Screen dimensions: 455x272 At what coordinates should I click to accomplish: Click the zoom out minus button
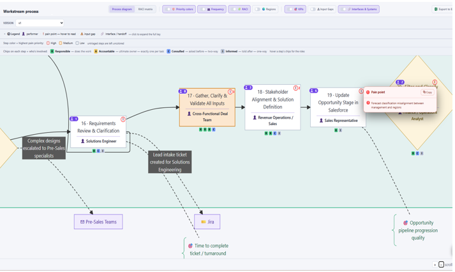coord(441,264)
